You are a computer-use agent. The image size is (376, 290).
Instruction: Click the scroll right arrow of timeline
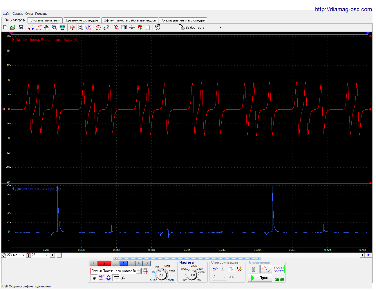pos(362,255)
